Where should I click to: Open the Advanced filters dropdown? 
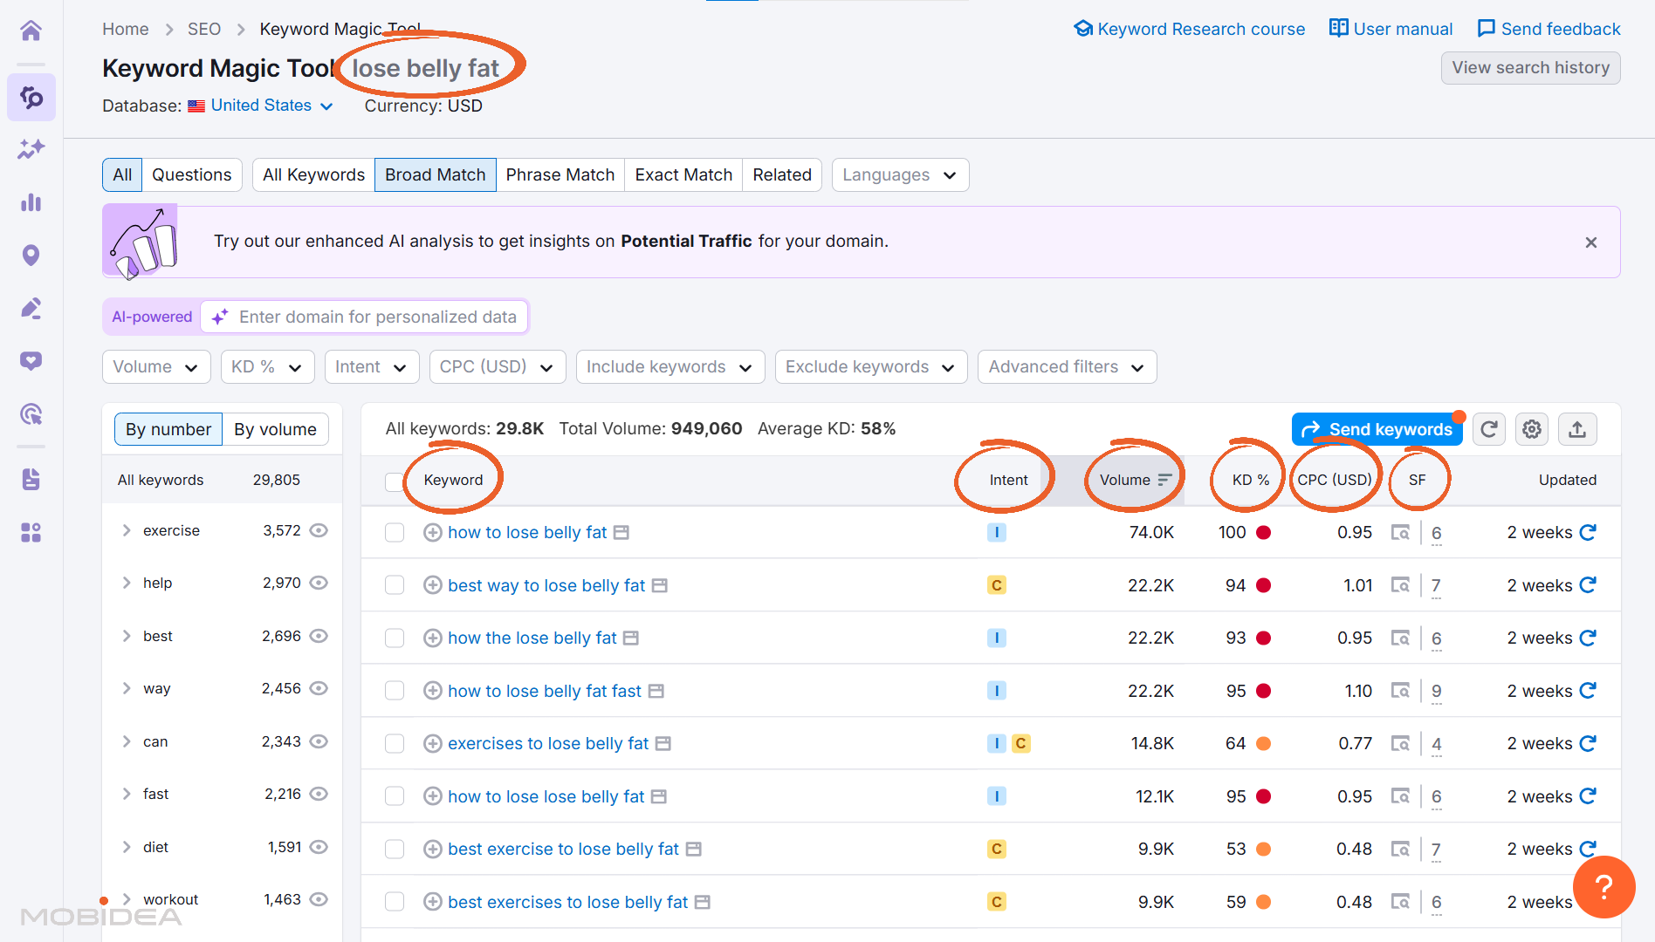1067,367
